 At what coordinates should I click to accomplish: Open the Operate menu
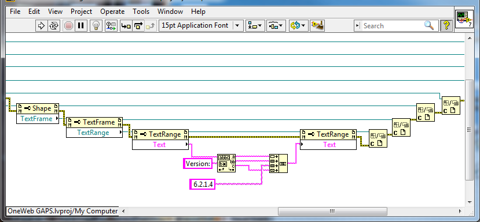point(112,12)
